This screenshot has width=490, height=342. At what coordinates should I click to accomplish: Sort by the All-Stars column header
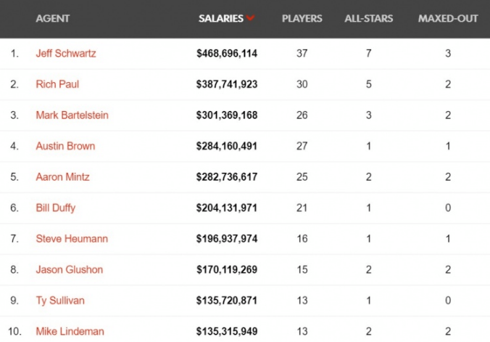click(x=369, y=18)
